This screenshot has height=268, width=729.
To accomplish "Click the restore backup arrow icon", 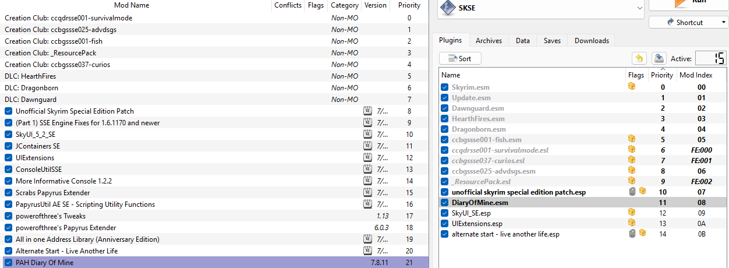I will click(639, 58).
